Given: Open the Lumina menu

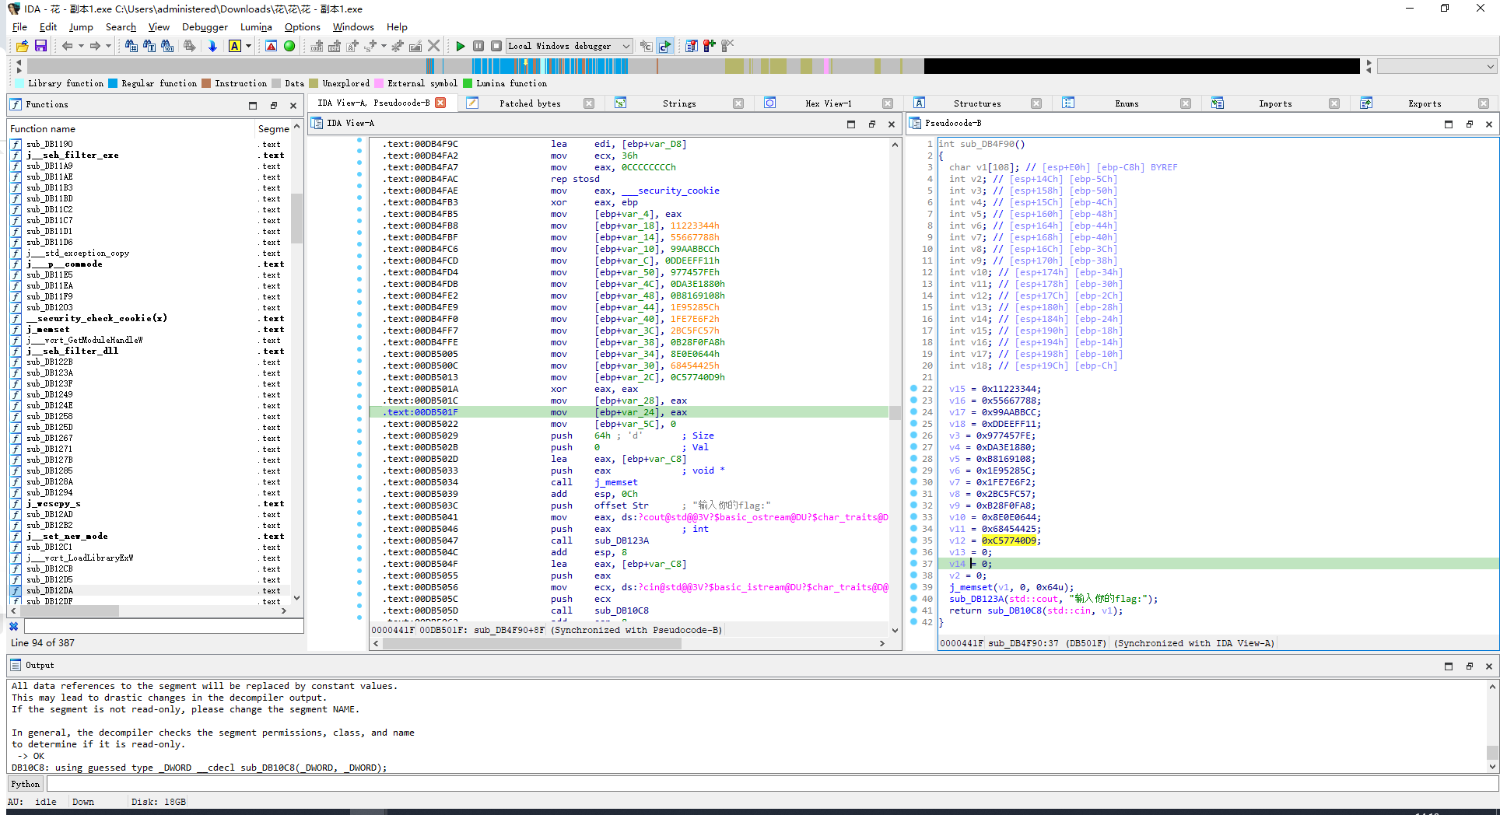Looking at the screenshot, I should 256,26.
